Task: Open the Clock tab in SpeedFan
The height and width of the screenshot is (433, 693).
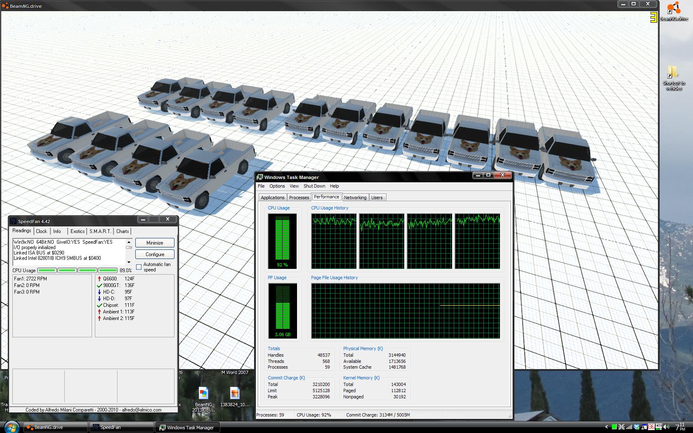Action: [x=42, y=231]
